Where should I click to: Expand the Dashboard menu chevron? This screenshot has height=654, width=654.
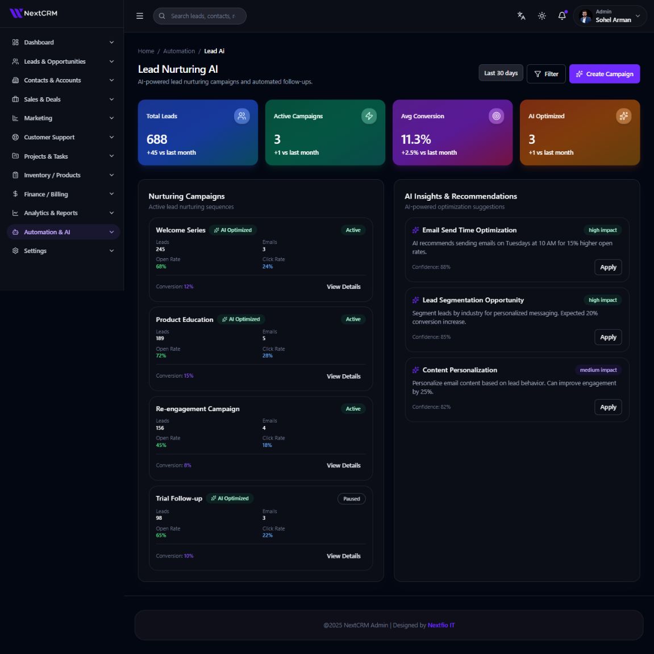(111, 42)
